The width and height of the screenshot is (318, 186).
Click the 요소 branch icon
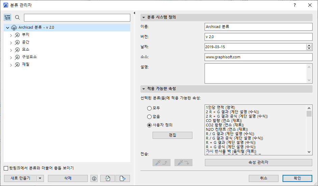click(x=17, y=50)
